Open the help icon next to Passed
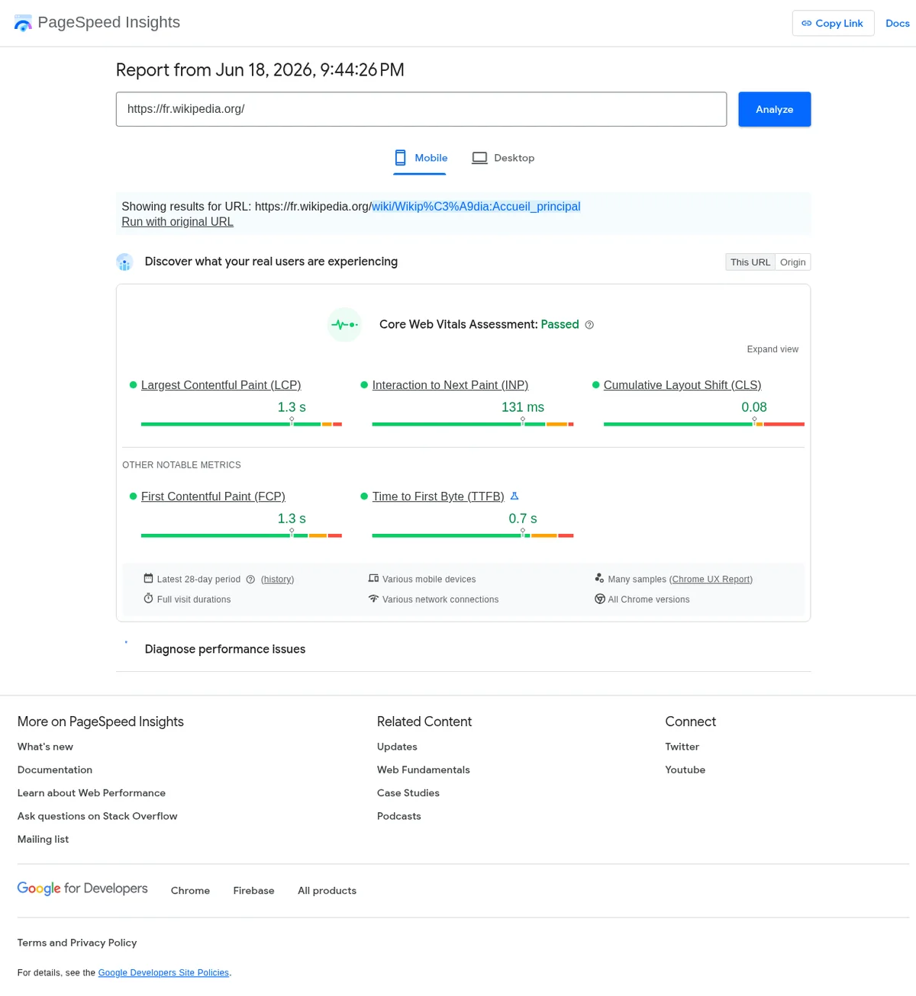916x996 pixels. pyautogui.click(x=589, y=325)
